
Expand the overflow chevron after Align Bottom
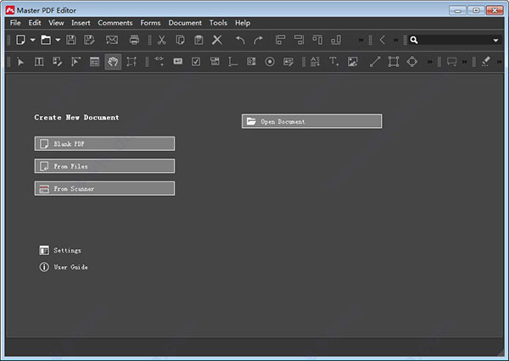pyautogui.click(x=361, y=40)
